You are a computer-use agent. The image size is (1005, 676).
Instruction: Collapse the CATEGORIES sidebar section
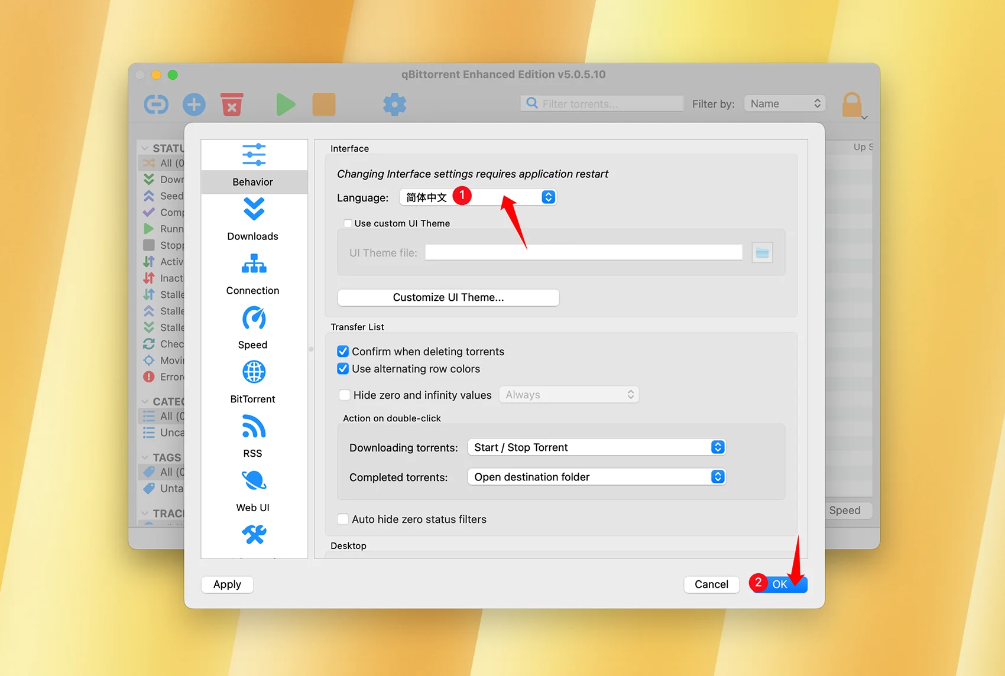pyautogui.click(x=145, y=401)
